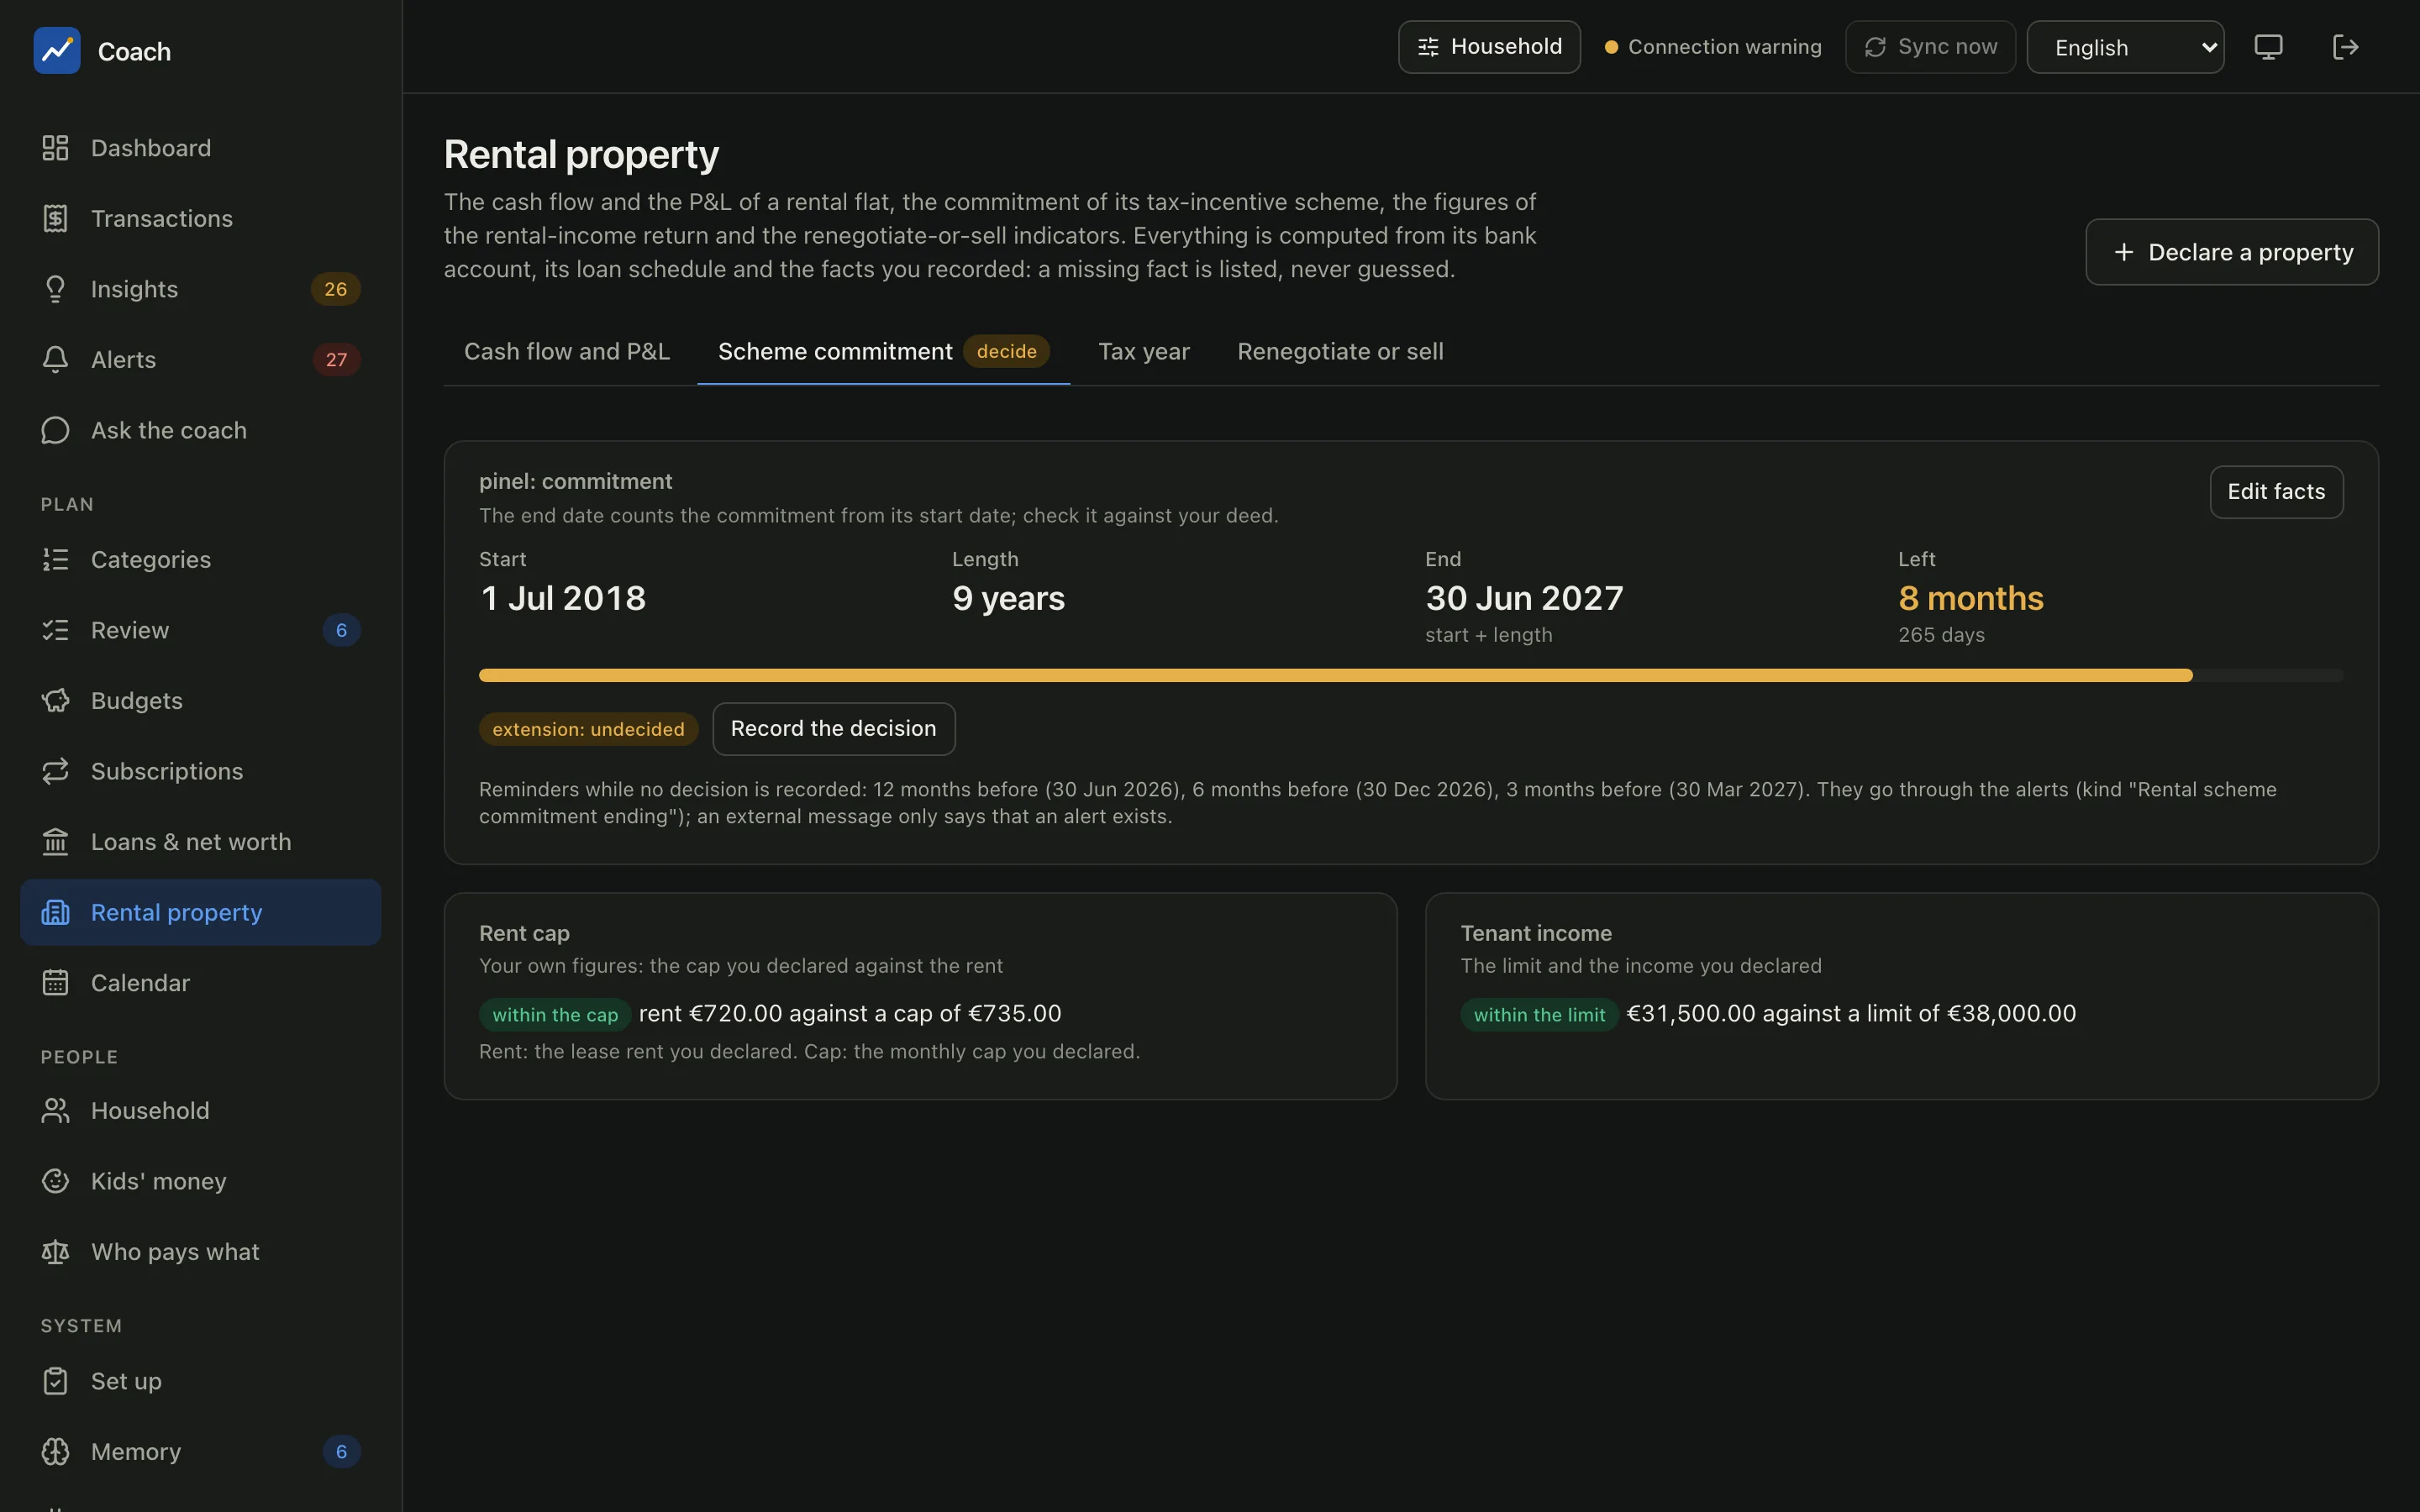This screenshot has height=1512, width=2420.
Task: Click the Who pays what scales icon
Action: tap(55, 1251)
